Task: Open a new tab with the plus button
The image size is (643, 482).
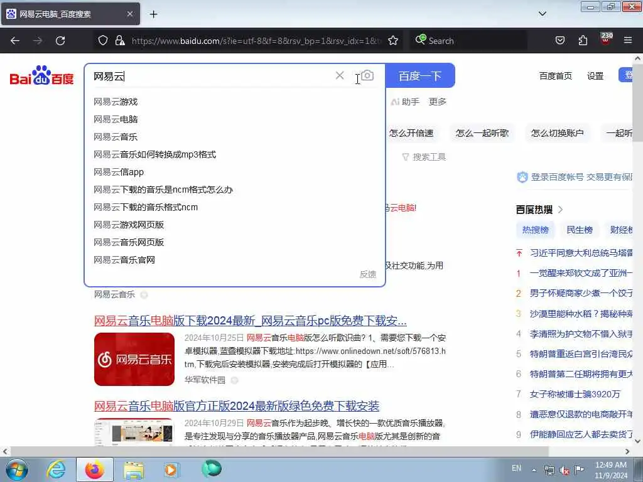Action: click(x=153, y=14)
